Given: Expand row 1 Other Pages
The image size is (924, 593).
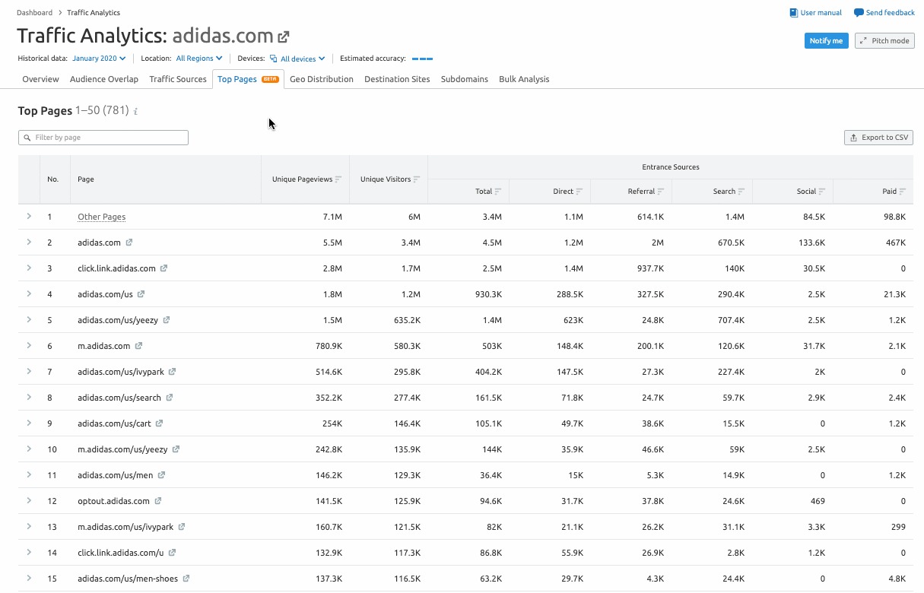Looking at the screenshot, I should tap(29, 217).
